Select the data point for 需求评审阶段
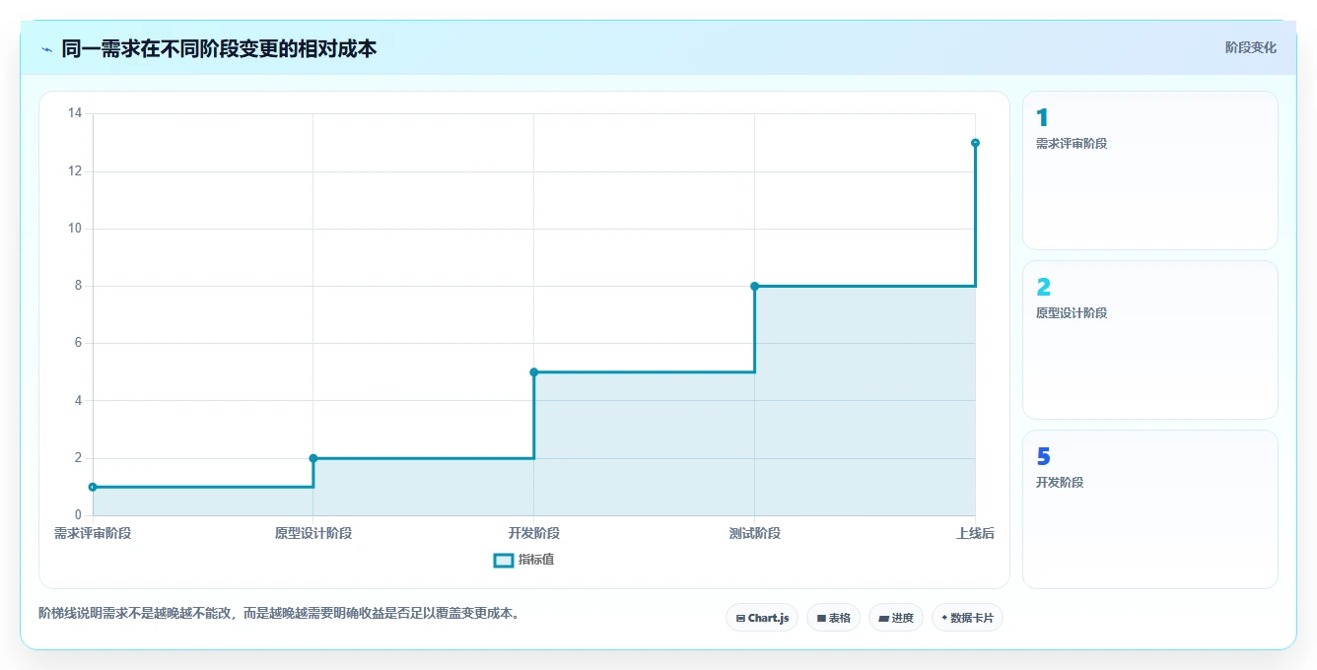Screen dimensions: 1317x670 93,487
